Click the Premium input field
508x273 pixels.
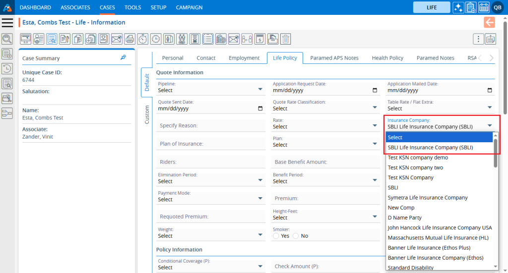(325, 198)
